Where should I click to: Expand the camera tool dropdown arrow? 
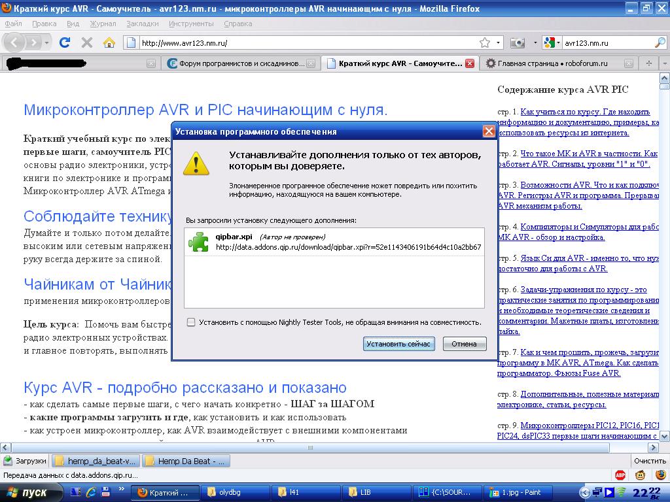531,43
